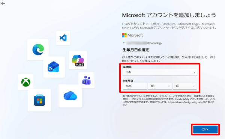Image resolution: width=225 pixels, height=139 pixels.
Task: Open the aka.ms/family-safety-app link
Action: (x=185, y=102)
